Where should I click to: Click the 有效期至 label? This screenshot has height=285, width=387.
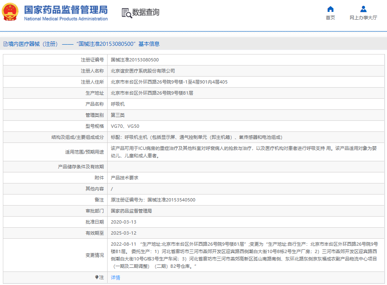coord(94,233)
